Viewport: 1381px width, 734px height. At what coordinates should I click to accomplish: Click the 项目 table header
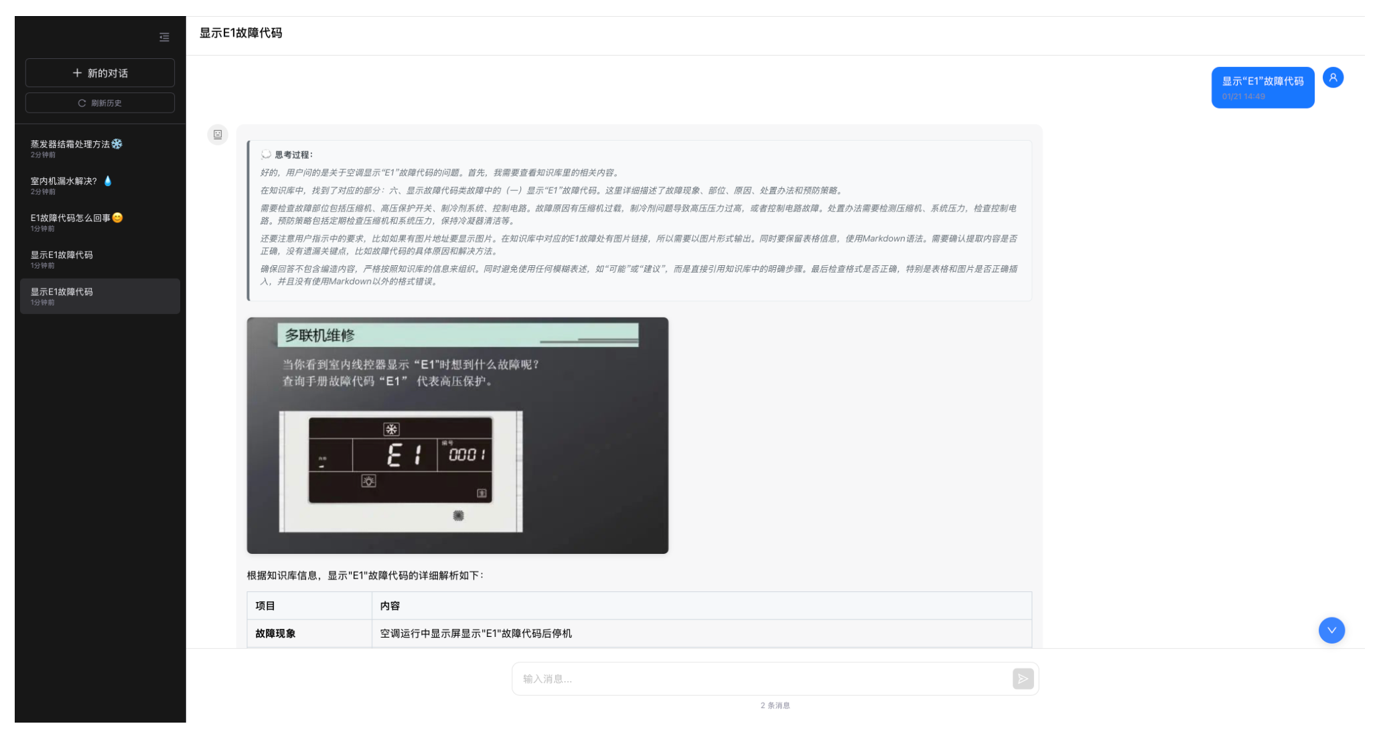pyautogui.click(x=309, y=606)
